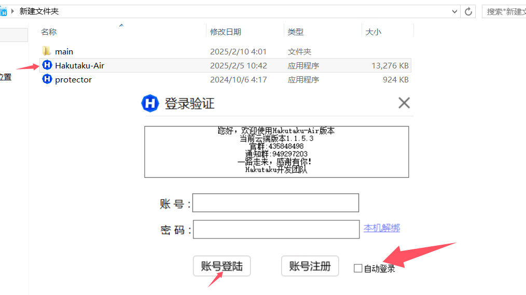The height and width of the screenshot is (295, 526).
Task: Click the 一路走来，感谢有你! line
Action: coord(275,162)
